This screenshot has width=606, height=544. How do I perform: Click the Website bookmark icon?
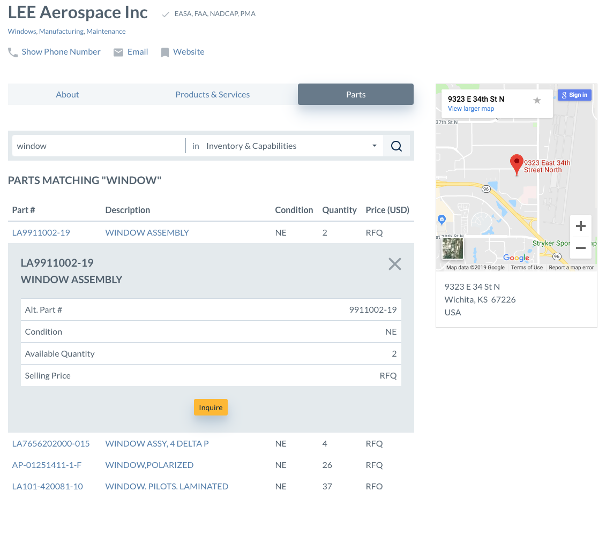coord(165,52)
